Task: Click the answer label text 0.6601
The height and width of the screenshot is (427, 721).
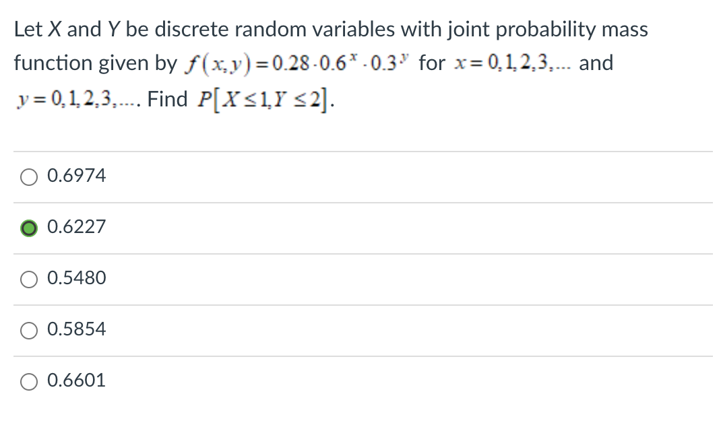Action: pos(76,381)
